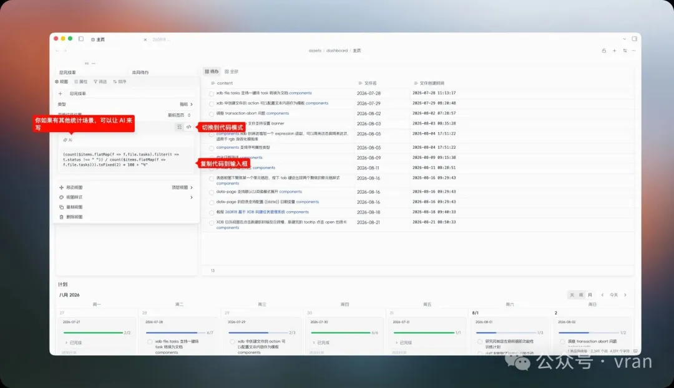
Task: Toggle the right sidebar panel icon
Action: [x=635, y=39]
